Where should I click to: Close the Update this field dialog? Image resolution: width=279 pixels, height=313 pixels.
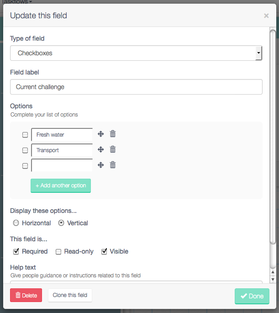coord(266,16)
